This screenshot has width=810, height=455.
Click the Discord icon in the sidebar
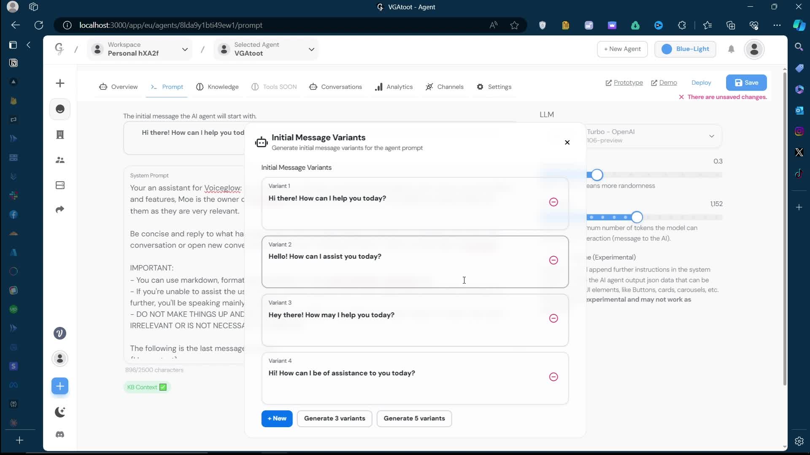click(x=60, y=434)
